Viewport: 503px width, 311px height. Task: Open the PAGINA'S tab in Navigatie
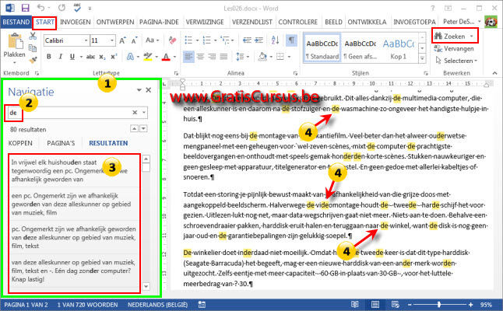point(61,143)
